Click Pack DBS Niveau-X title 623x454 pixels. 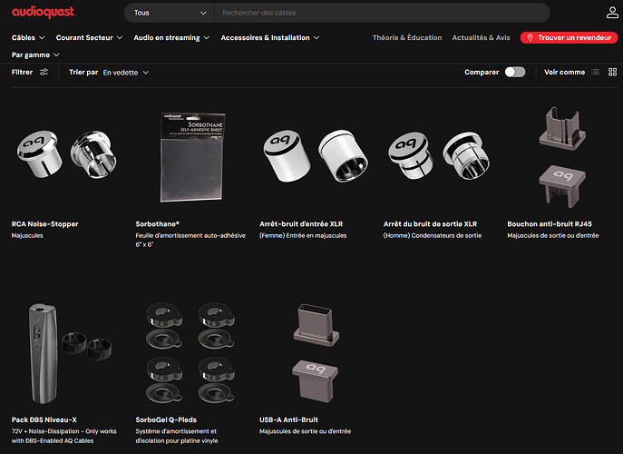44,419
